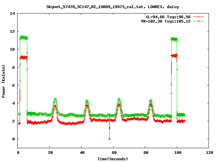Click the x-axis tick label 40
Screen dimensions: 216x162
[x=82, y=153]
